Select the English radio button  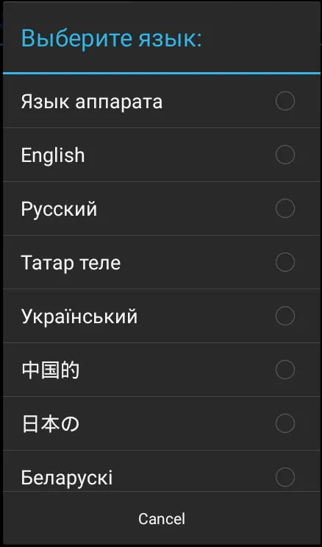click(285, 155)
